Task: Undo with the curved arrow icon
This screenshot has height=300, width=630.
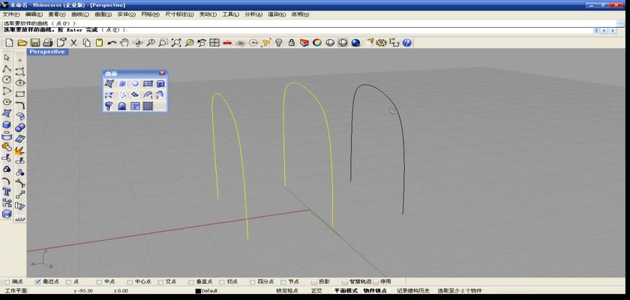Action: [x=112, y=43]
